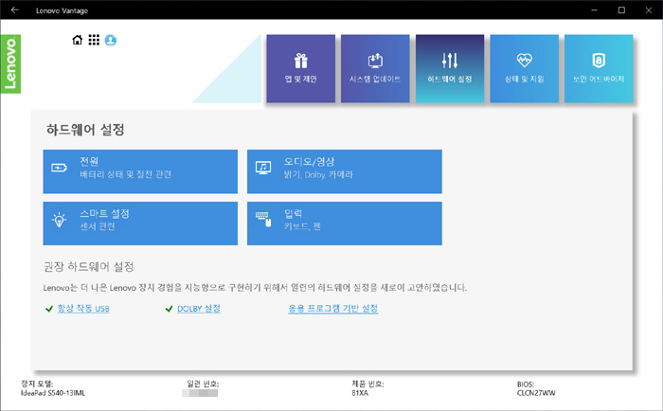The image size is (663, 411).
Task: Close the Lenovo Vantage window
Action: [649, 9]
